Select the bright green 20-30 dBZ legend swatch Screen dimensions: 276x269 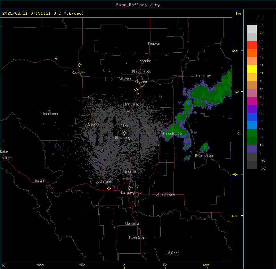coord(252,133)
